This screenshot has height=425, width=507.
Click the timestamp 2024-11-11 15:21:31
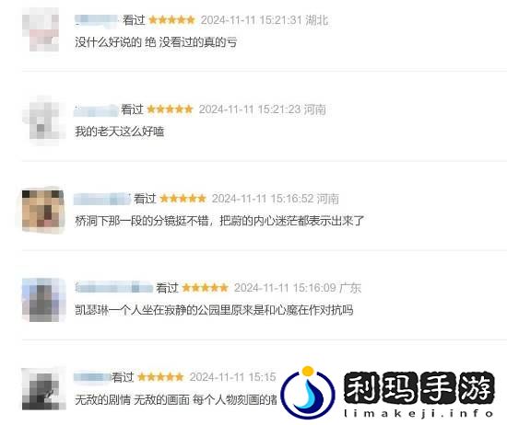pos(252,20)
